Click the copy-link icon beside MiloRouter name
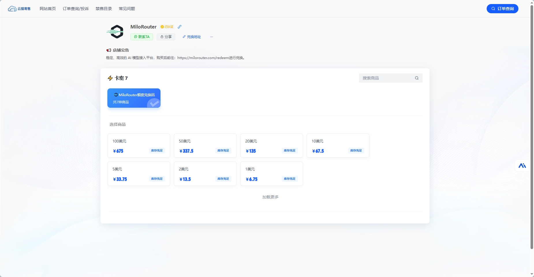534x277 pixels. (x=180, y=27)
